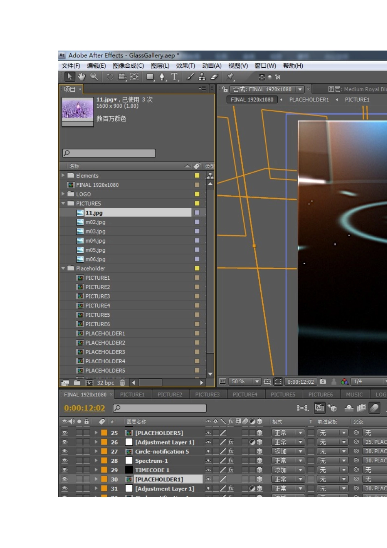The width and height of the screenshot is (387, 548).
Task: Hide layer 25 PLACEHOLDER5 with eye icon
Action: pyautogui.click(x=65, y=433)
